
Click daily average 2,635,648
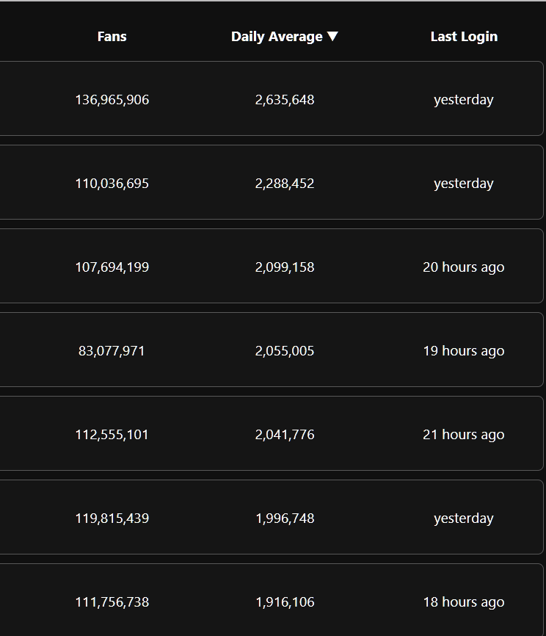coord(285,100)
